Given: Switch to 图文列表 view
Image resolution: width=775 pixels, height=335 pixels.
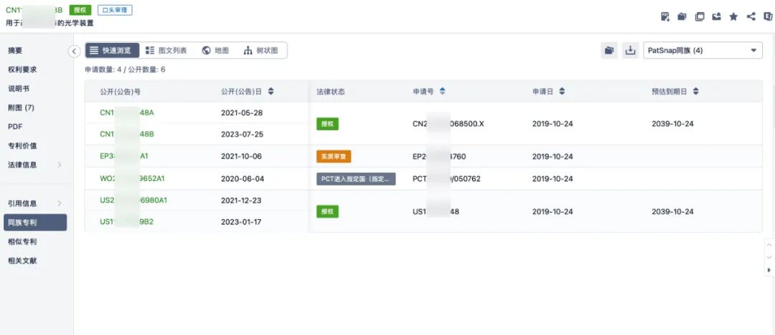Looking at the screenshot, I should click(166, 50).
